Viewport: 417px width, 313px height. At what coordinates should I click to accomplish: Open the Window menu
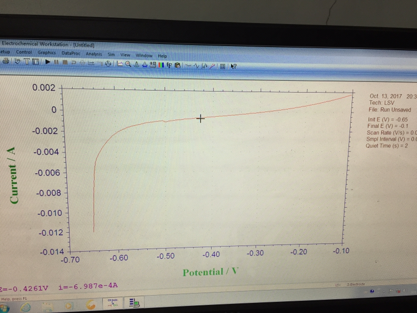pos(144,56)
